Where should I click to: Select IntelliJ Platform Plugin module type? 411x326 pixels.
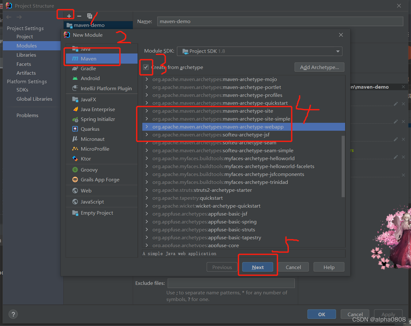pyautogui.click(x=102, y=88)
